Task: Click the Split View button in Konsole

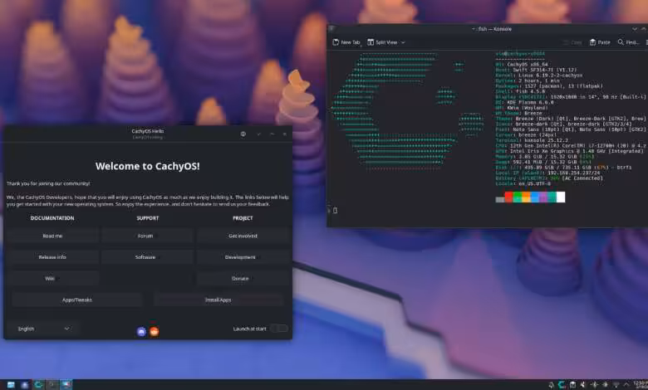Action: (x=382, y=42)
